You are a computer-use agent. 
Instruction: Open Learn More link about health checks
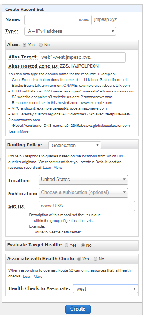click(x=32, y=277)
